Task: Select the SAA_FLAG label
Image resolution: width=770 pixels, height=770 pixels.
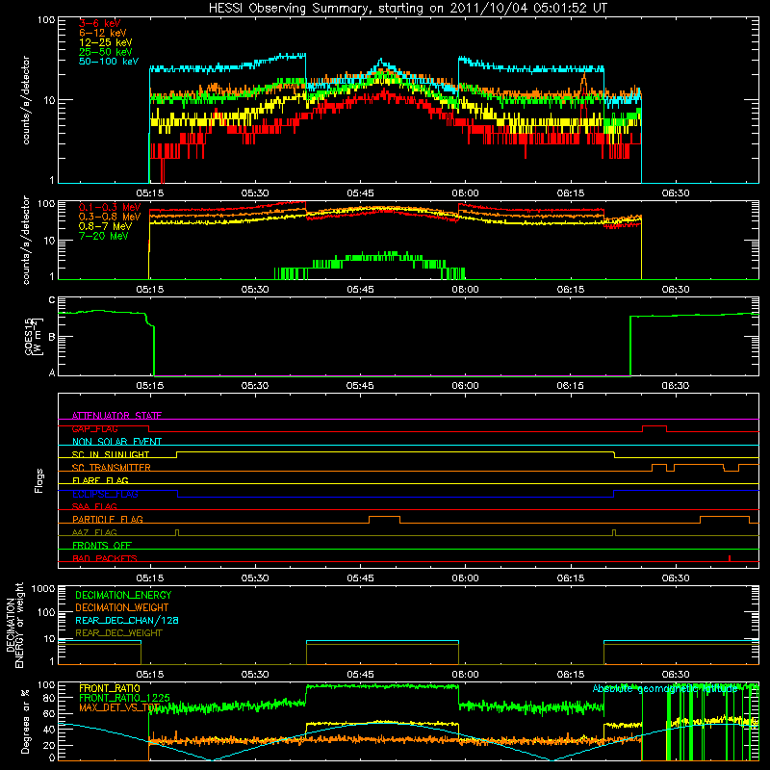Action: 94,506
